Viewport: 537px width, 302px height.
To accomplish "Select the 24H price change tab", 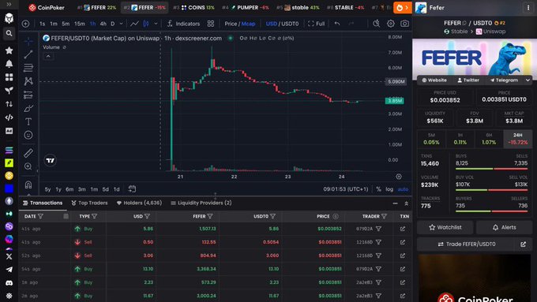I will point(517,139).
